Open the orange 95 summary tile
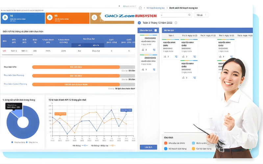Screen dimensions: 263x164 [67, 18]
